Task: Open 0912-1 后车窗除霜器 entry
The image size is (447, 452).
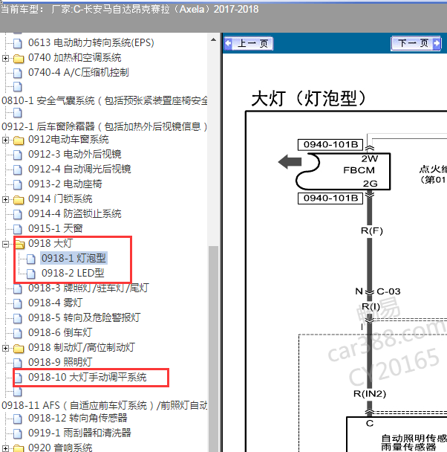Action: [x=105, y=126]
